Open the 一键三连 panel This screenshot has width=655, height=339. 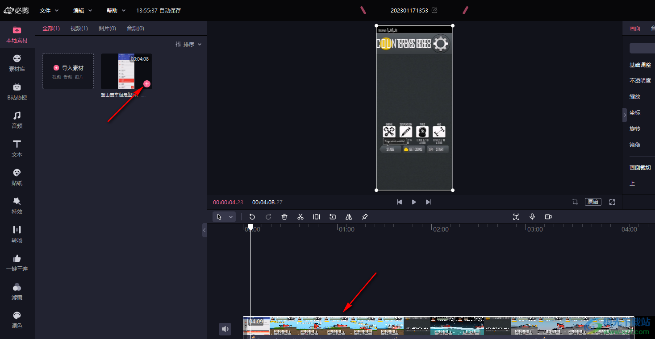pyautogui.click(x=17, y=263)
